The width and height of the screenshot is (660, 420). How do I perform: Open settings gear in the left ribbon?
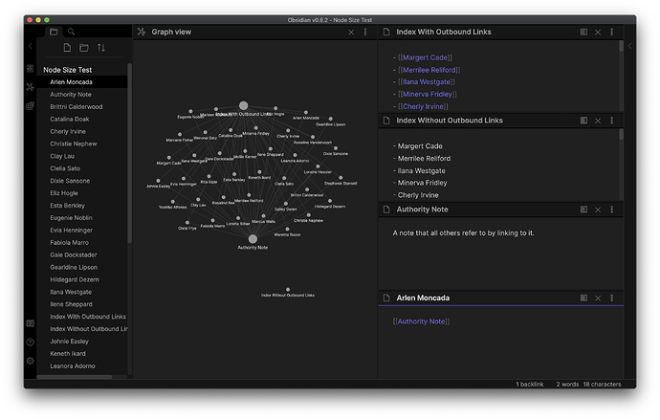[30, 361]
